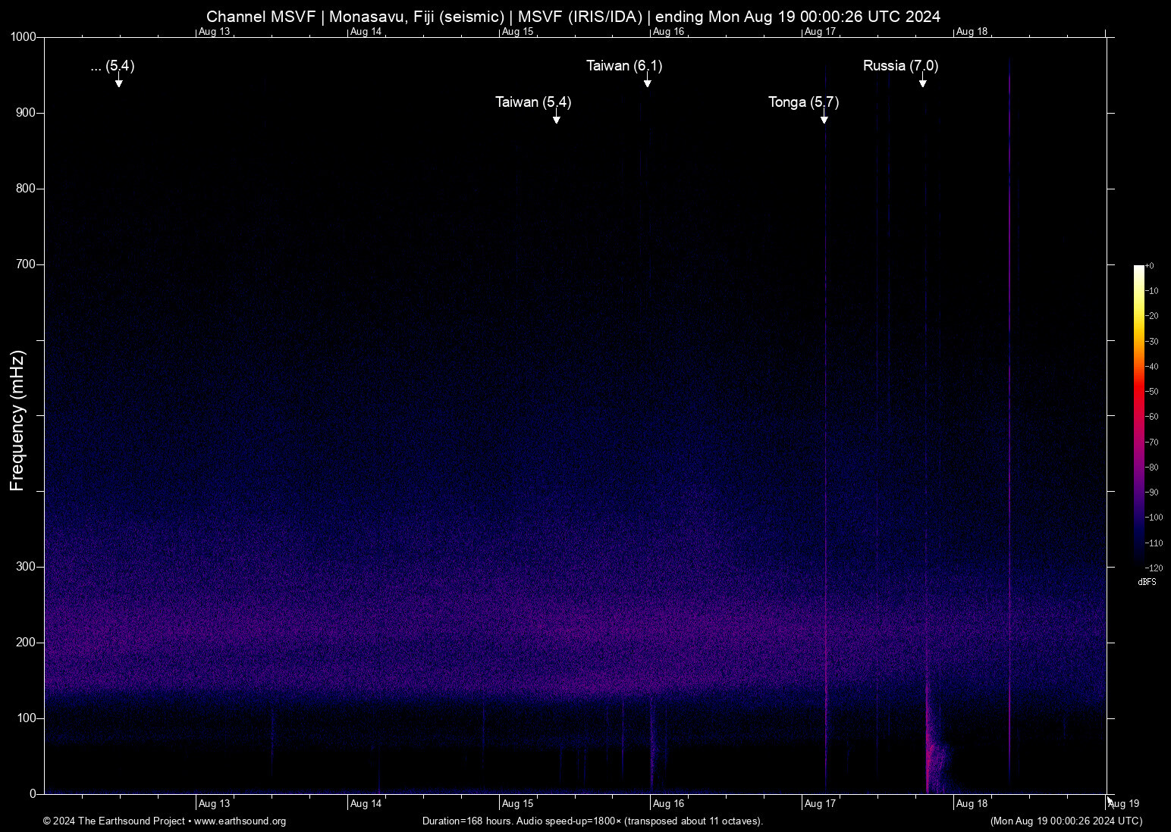
Task: Click the dBFS unit label under color scale
Action: [x=1147, y=582]
